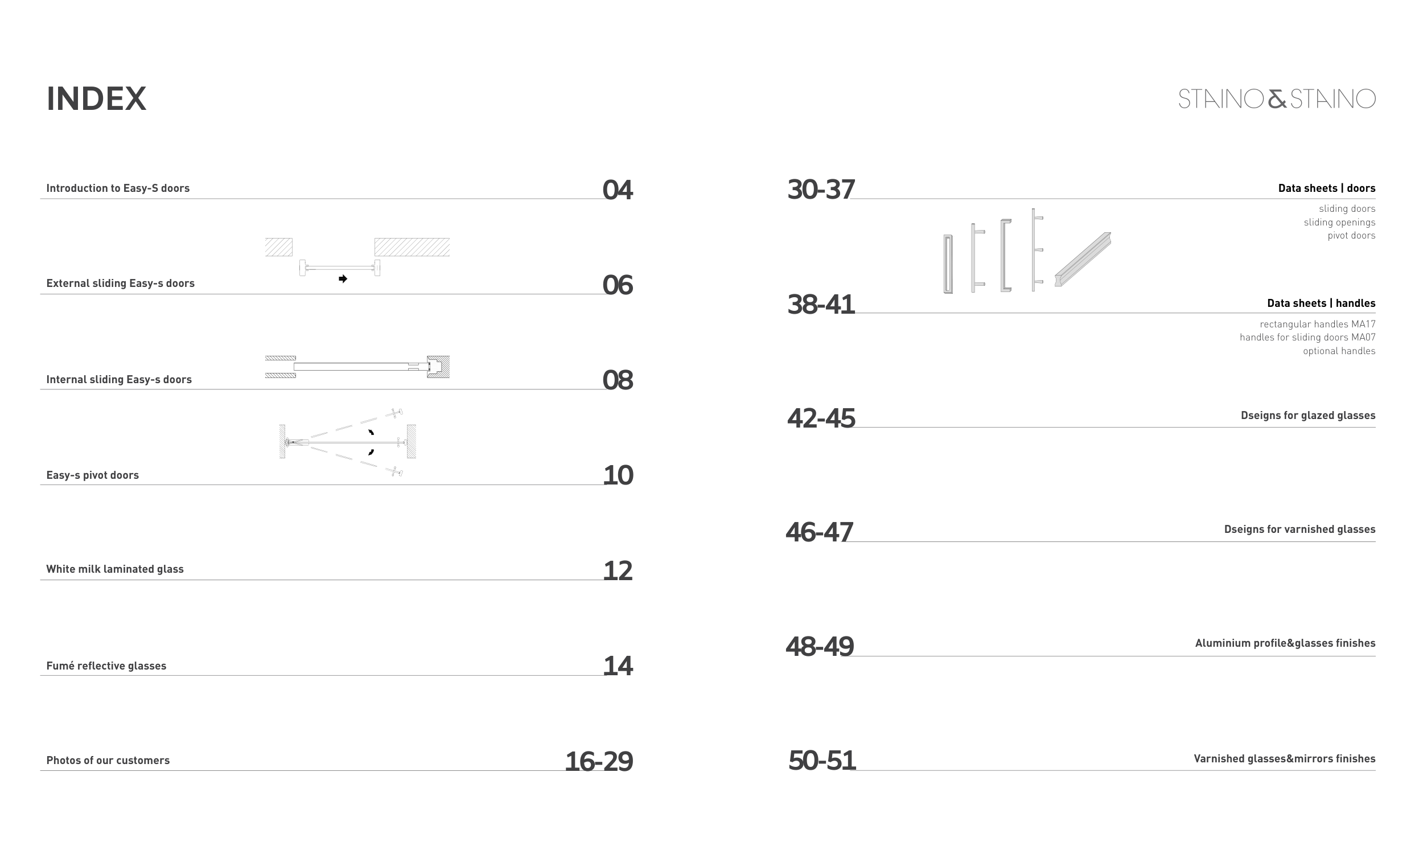Open Internal sliding Easy-s doors section
This screenshot has width=1423, height=854.
119,379
